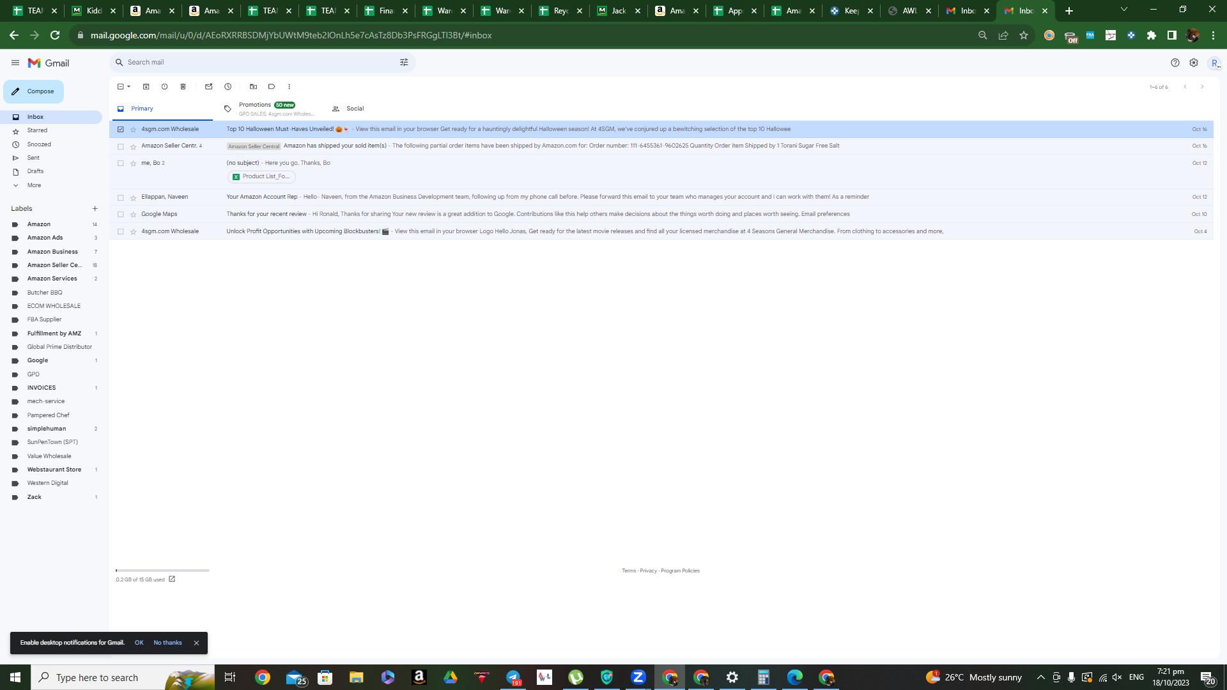Check the 4sgm.com Unlock Profit email checkbox

point(120,232)
